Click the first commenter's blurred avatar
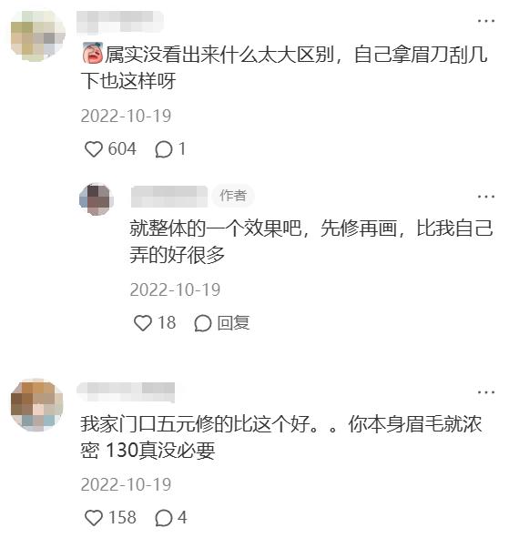This screenshot has height=538, width=509. pyautogui.click(x=37, y=36)
